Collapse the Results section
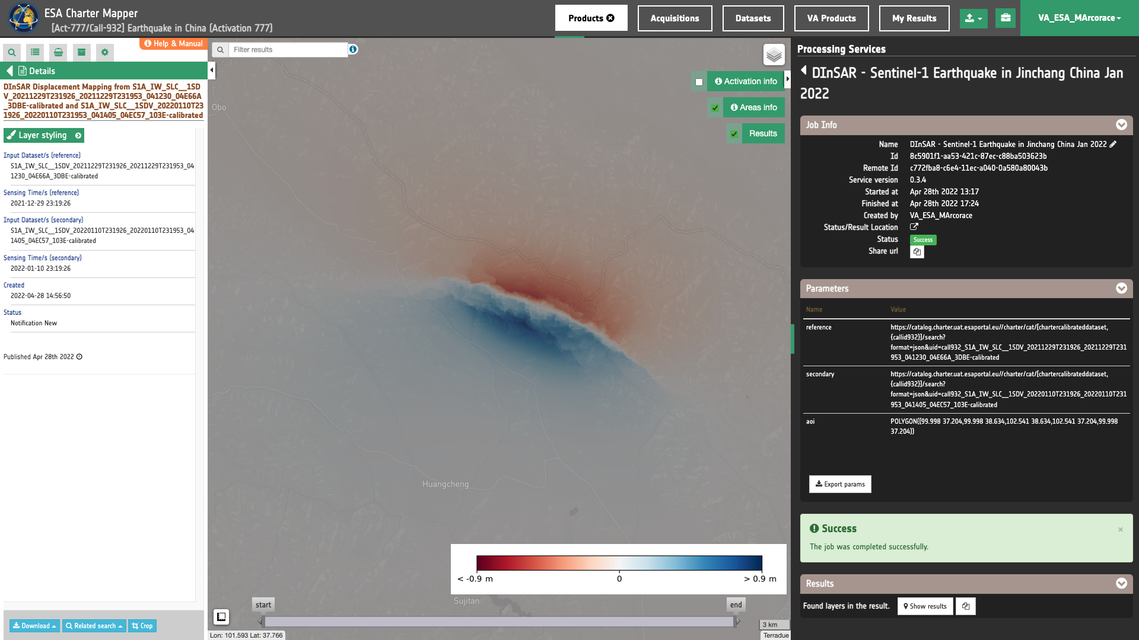Screen dimensions: 1139x640 click(x=1121, y=584)
